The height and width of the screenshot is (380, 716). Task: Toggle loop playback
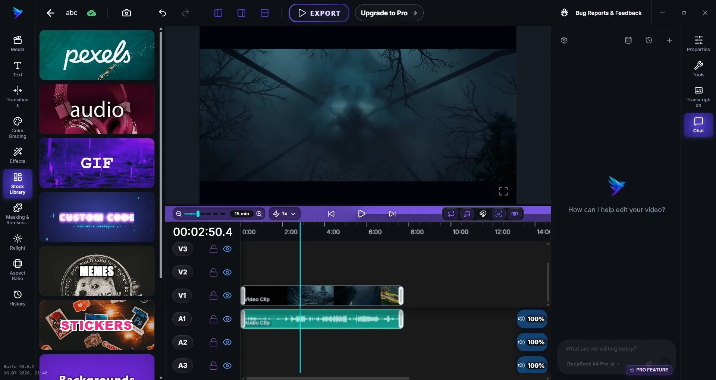(451, 214)
